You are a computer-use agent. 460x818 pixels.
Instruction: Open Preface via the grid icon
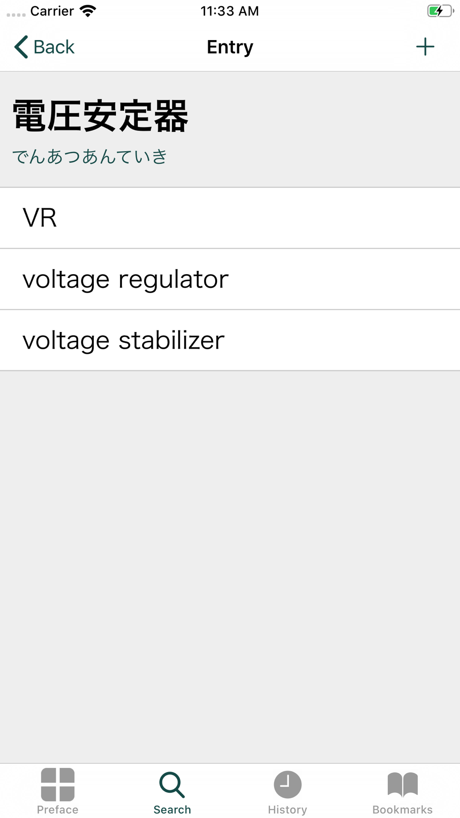pos(57,784)
